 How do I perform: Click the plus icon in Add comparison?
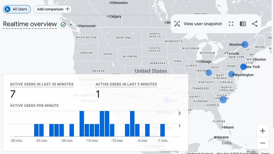click(x=67, y=9)
